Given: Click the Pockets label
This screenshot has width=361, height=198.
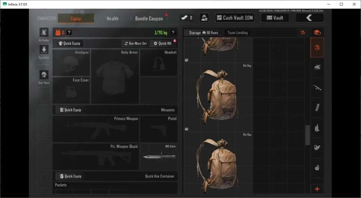Looking at the screenshot, I should click(x=61, y=185).
